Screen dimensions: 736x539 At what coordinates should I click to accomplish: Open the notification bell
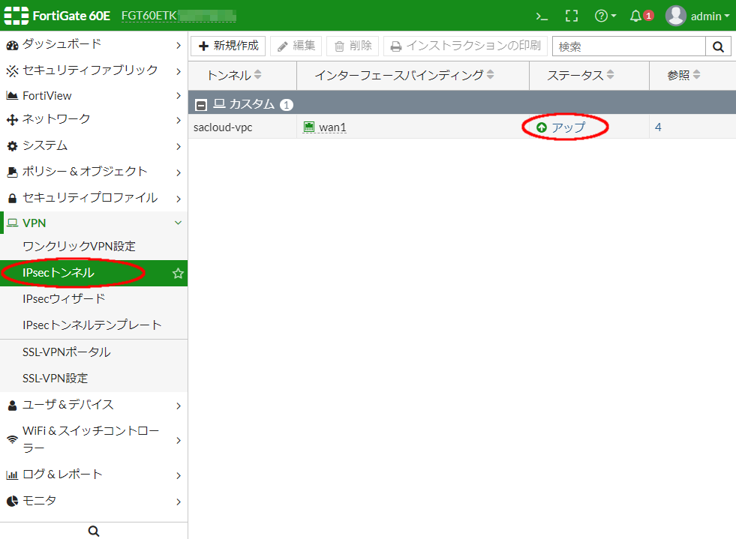coord(635,15)
